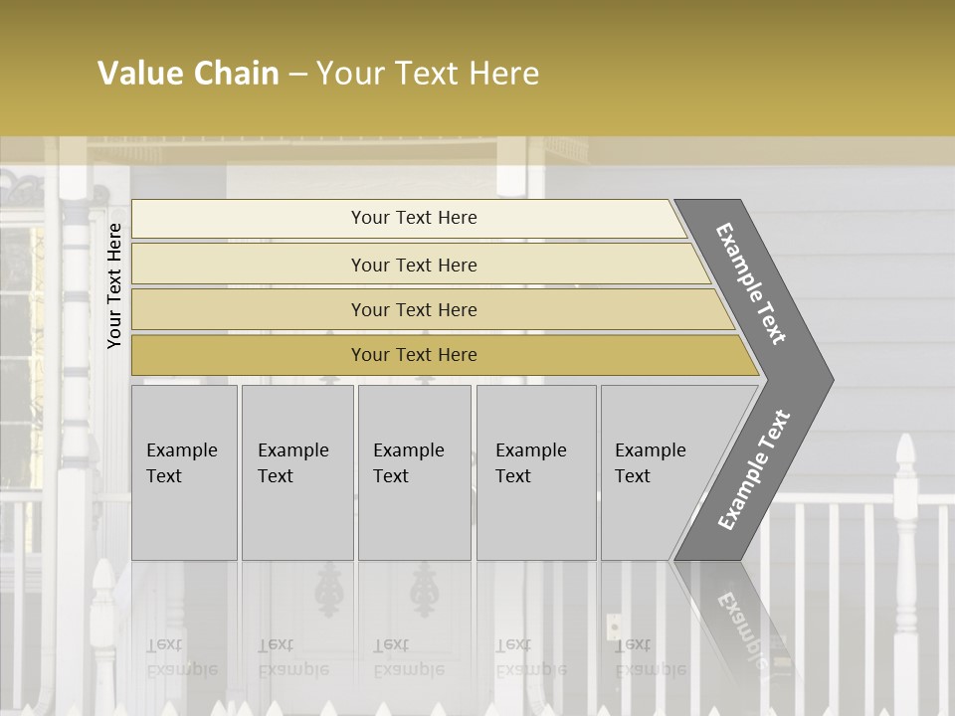Click the third "Your Text Here" bar from top
This screenshot has width=955, height=716.
coord(413,309)
